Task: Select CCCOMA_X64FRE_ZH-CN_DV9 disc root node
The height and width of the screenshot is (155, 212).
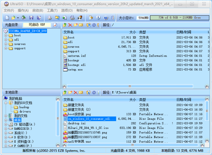Action: (x=28, y=31)
